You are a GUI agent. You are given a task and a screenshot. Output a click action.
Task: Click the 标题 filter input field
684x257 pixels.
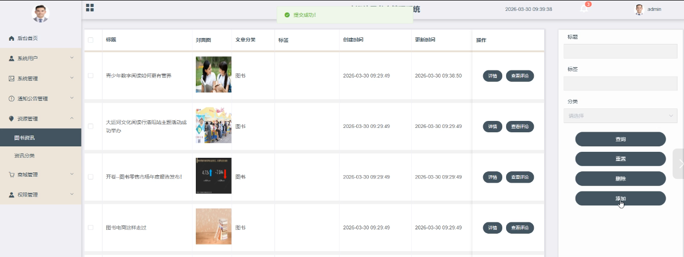[x=621, y=51]
